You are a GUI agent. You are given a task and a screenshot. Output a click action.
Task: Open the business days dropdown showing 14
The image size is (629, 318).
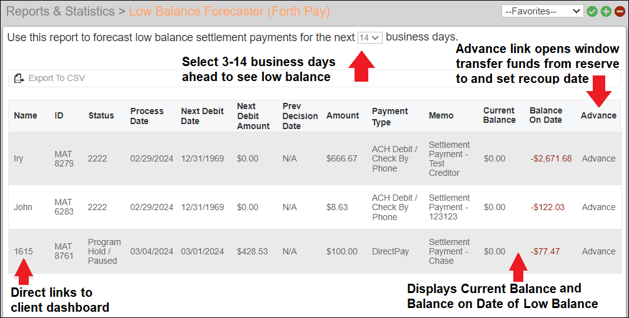370,37
